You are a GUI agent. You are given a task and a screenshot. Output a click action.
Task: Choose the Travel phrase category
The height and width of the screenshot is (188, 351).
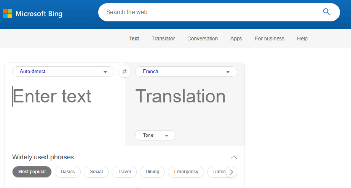tap(124, 172)
